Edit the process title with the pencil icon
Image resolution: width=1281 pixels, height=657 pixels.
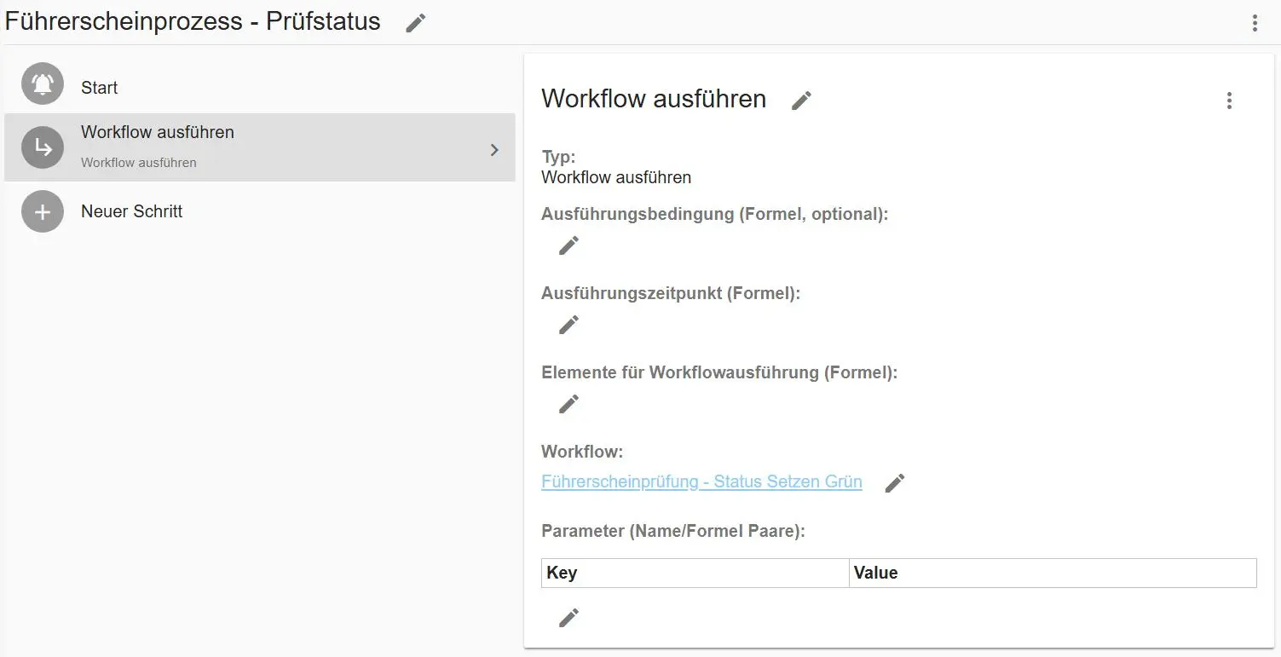coord(415,23)
